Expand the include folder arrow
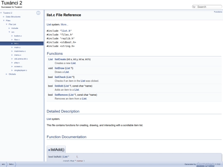Screen dimensions: 223x167 point(9,28)
